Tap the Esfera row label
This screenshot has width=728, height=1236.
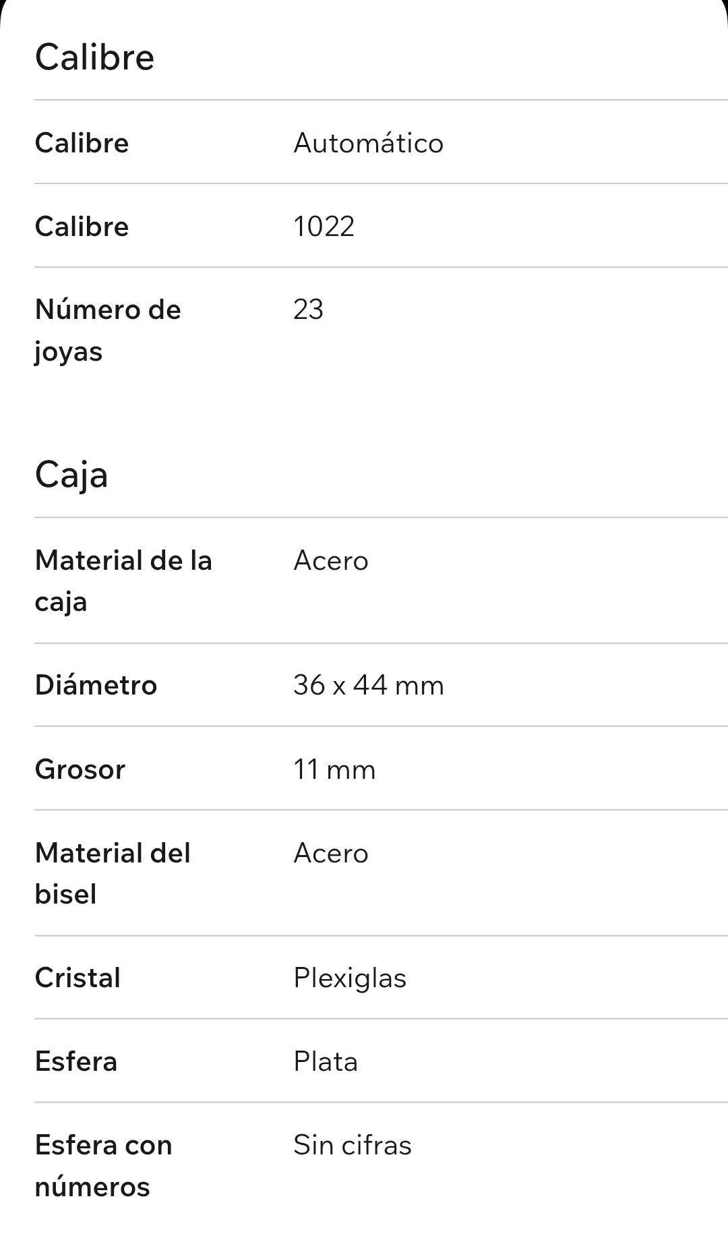(x=75, y=1061)
